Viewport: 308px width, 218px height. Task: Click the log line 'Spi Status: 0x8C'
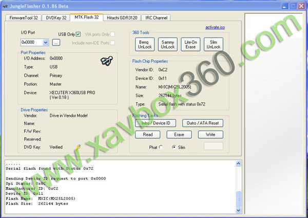click(26, 184)
